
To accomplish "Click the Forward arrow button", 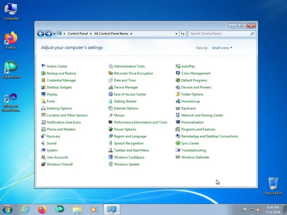I will pyautogui.click(x=48, y=34).
